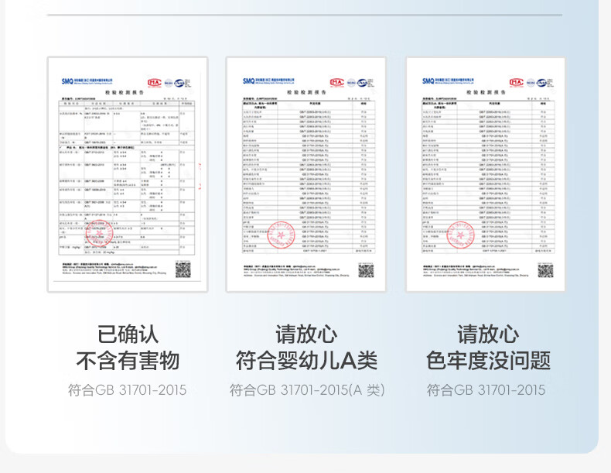Image resolution: width=611 pixels, height=473 pixels.
Task: Click the QR code on the middle report
Action: point(366,270)
